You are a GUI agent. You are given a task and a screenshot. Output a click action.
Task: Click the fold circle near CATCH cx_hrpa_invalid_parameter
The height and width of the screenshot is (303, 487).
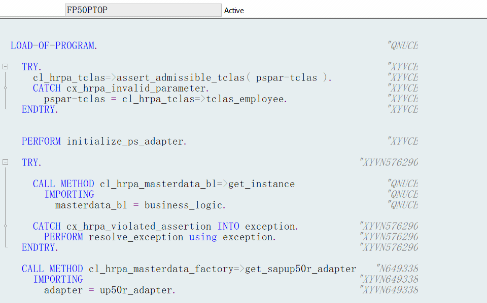pos(5,88)
